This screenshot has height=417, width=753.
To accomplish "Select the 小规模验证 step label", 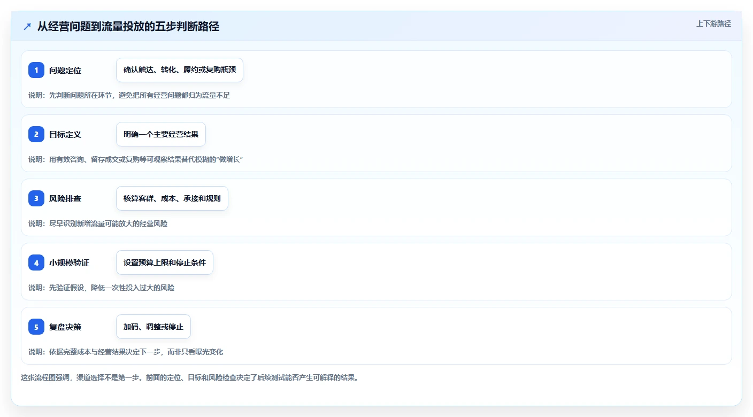I will pos(69,262).
